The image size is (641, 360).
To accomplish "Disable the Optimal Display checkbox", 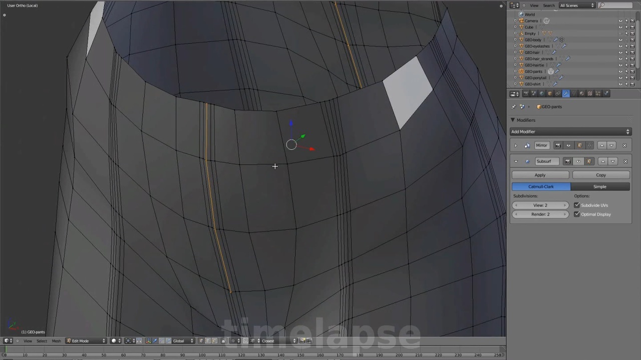I will [x=577, y=214].
